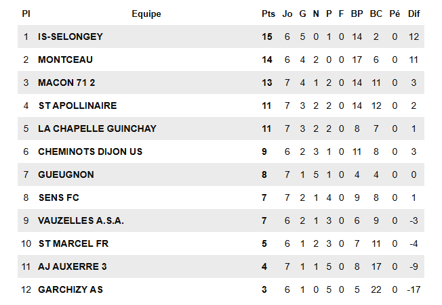Screen dimensions: 442x305
Task: Click the Pts column header
Action: 268,14
